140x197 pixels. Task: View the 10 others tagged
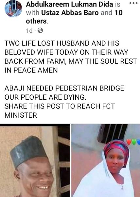pos(74,17)
